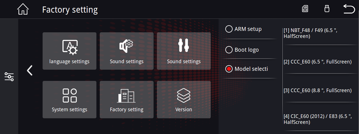
Task: Click the Factory setting page title
Action: pos(70,10)
